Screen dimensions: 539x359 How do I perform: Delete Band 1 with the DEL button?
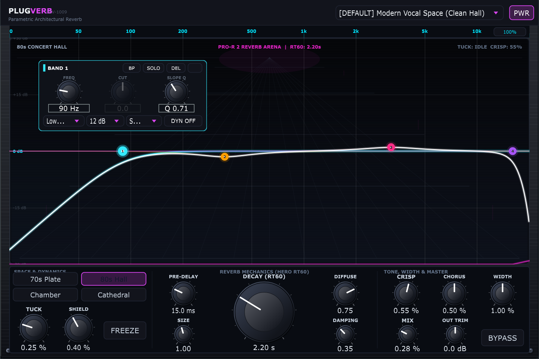[x=176, y=68]
